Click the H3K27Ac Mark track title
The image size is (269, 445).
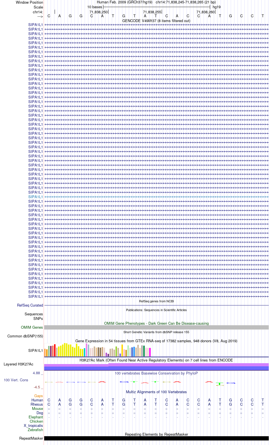click(156, 360)
